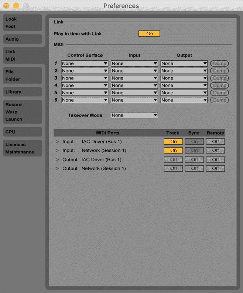243x293 pixels.
Task: Open the Takeover Mode dropdown
Action: (x=134, y=115)
